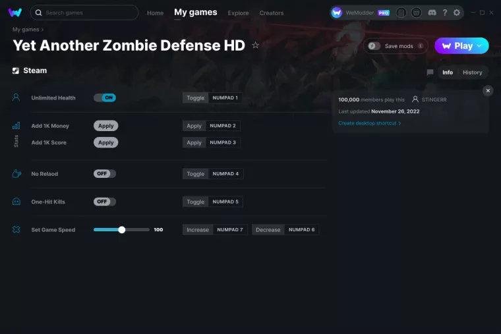Apply the Add 1K Money cheat
501x334 pixels.
tap(105, 126)
